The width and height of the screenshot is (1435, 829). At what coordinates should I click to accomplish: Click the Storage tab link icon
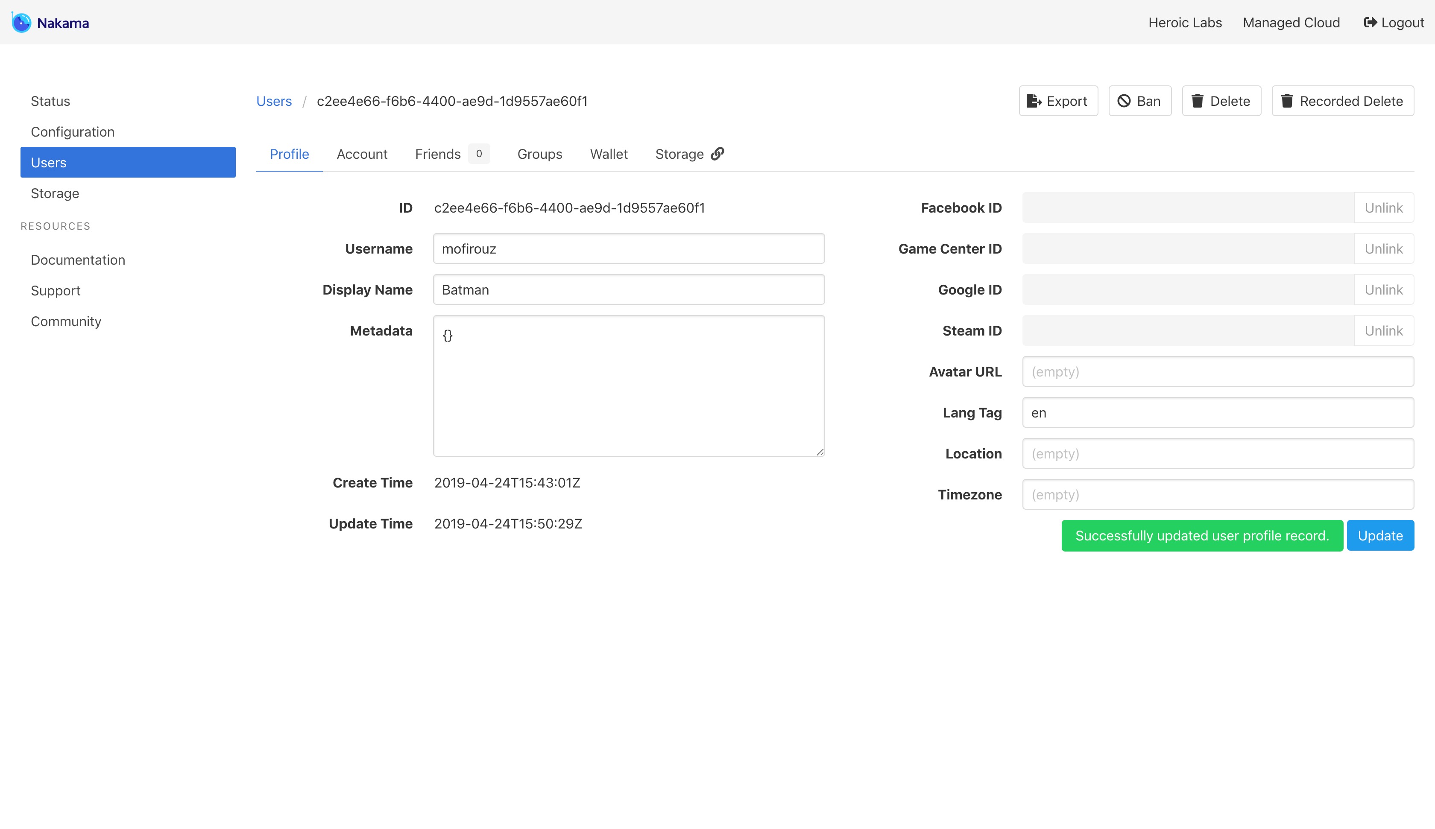717,154
